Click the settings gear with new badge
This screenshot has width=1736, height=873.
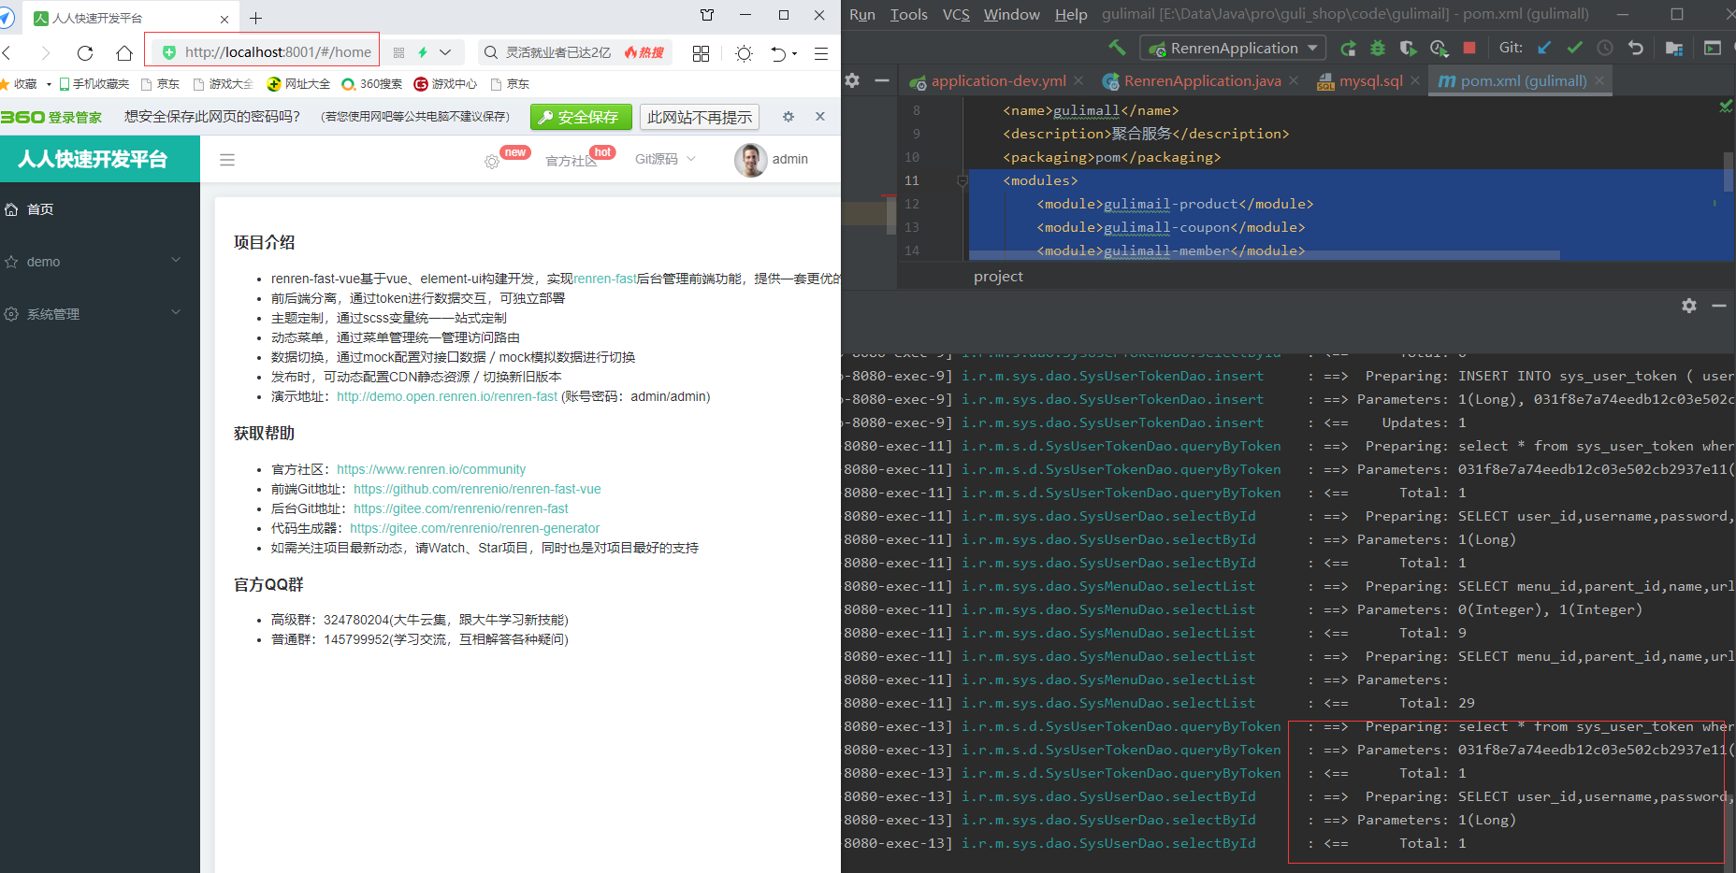[492, 162]
